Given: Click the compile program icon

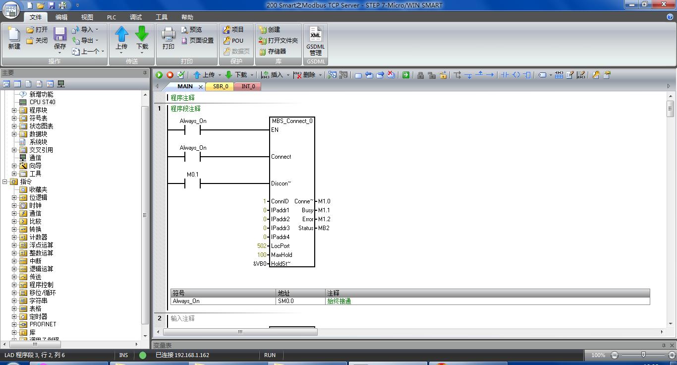Looking at the screenshot, I should 181,75.
